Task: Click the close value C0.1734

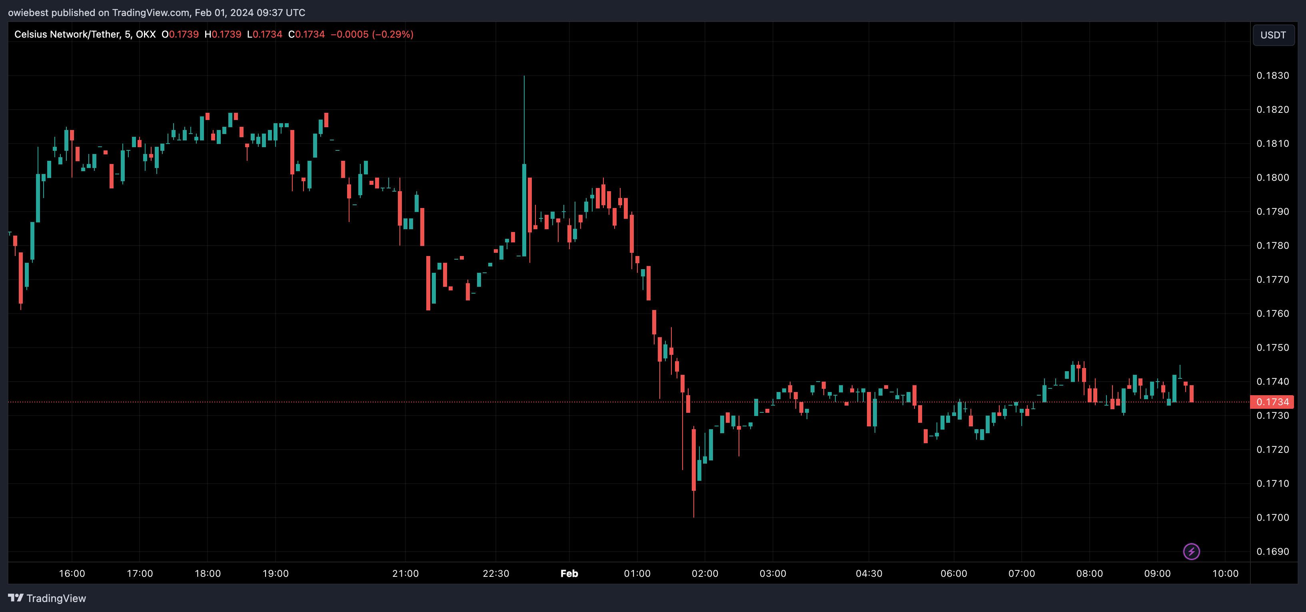Action: [x=306, y=34]
